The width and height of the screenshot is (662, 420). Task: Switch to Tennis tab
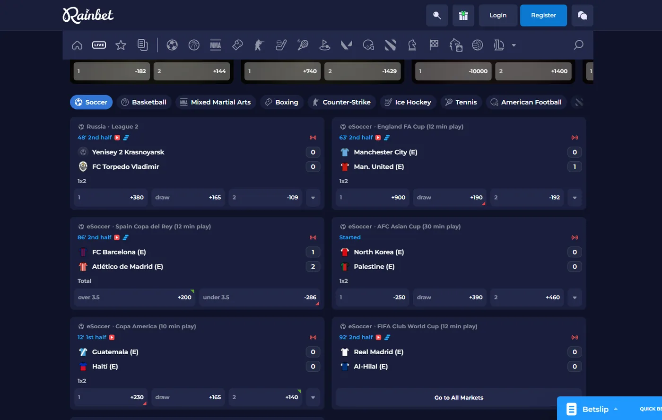tap(461, 102)
